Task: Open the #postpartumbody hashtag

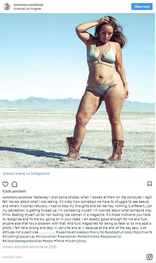Action: (119, 232)
